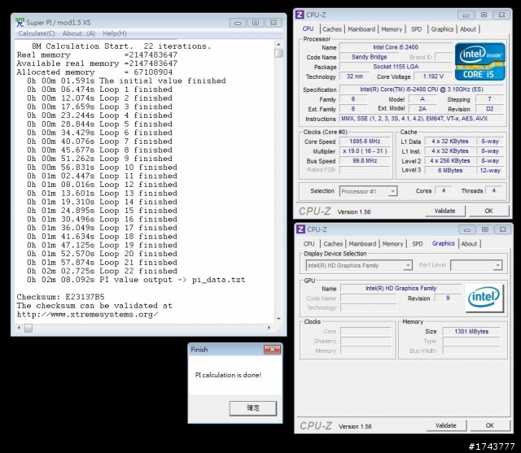Click 'http://www.xtremesystems.org/' text in Super PI
The width and height of the screenshot is (521, 453).
[87, 314]
